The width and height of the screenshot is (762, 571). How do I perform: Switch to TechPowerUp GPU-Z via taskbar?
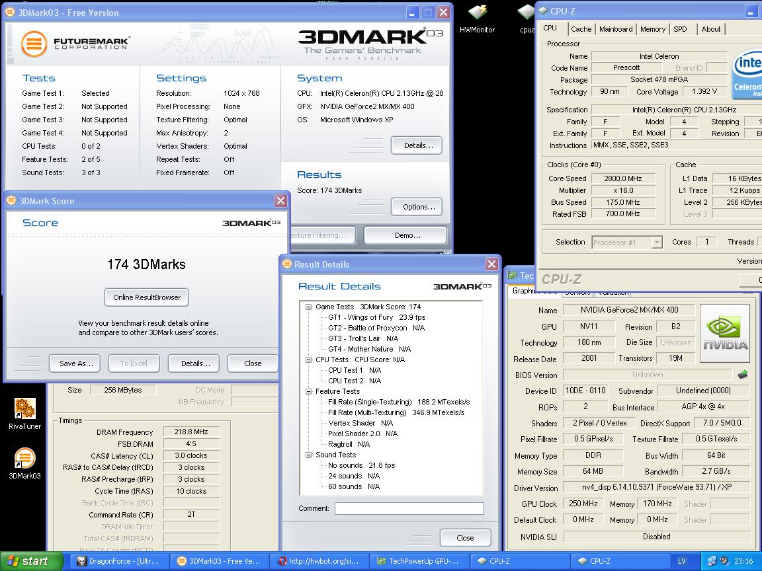419,561
